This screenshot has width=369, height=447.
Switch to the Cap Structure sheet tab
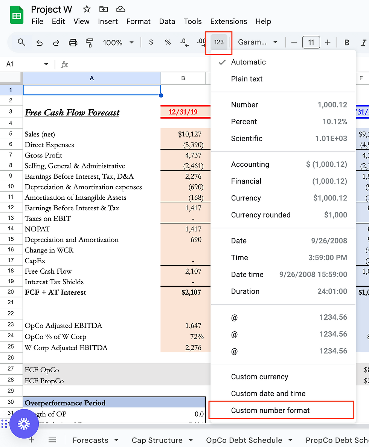(x=157, y=440)
